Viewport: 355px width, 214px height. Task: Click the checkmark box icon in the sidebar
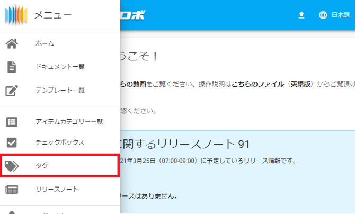click(x=12, y=142)
